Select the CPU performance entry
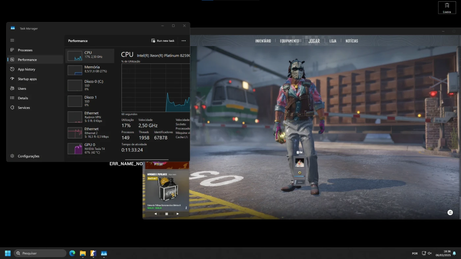This screenshot has height=259, width=461. pos(90,56)
